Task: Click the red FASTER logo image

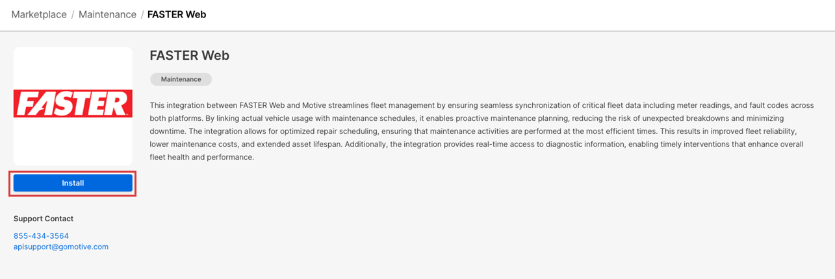Action: tap(73, 104)
